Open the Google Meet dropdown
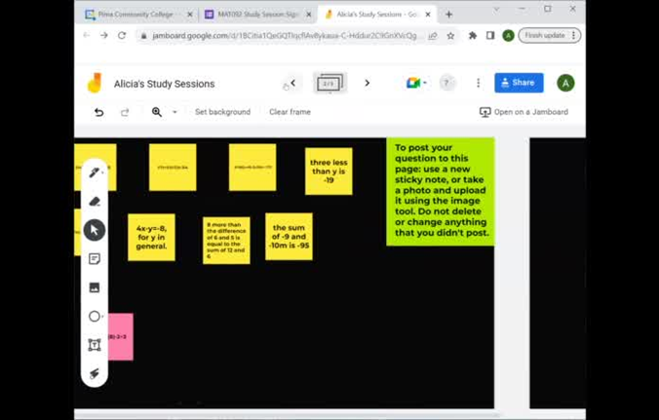The image size is (659, 420). tap(417, 83)
